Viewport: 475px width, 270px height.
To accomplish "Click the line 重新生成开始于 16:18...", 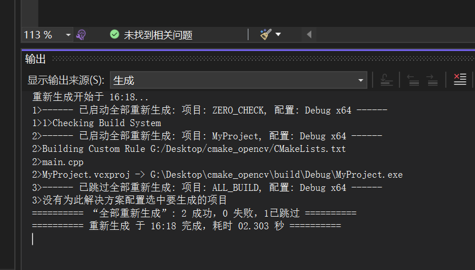I will click(x=90, y=97).
